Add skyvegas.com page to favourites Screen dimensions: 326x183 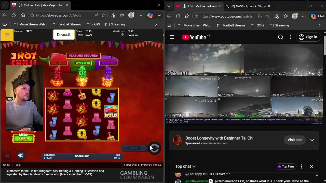104,15
